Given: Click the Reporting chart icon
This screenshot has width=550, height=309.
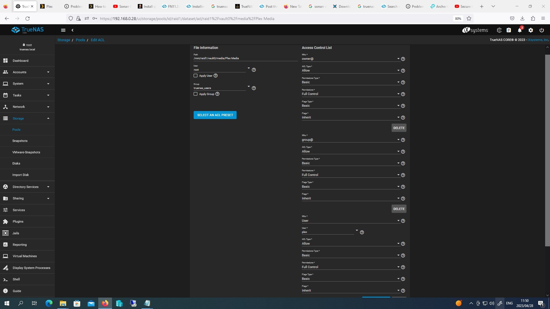Looking at the screenshot, I should [5, 245].
